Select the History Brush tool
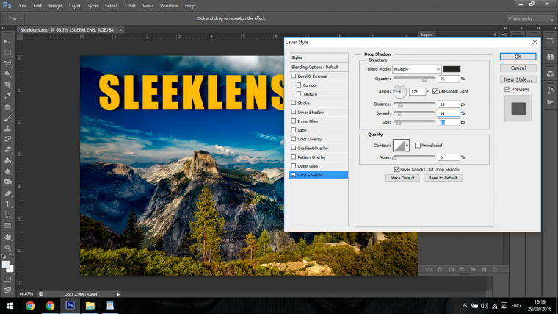Image resolution: width=558 pixels, height=314 pixels. pyautogui.click(x=7, y=139)
